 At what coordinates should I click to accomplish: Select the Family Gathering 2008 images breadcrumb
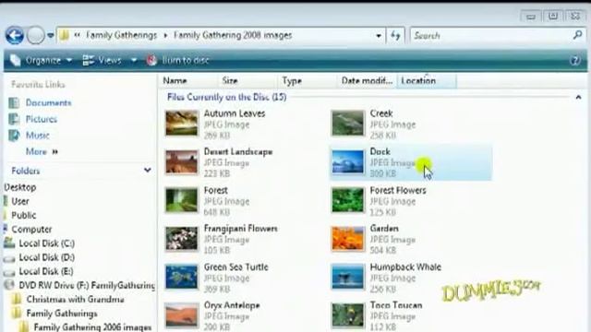pyautogui.click(x=233, y=35)
